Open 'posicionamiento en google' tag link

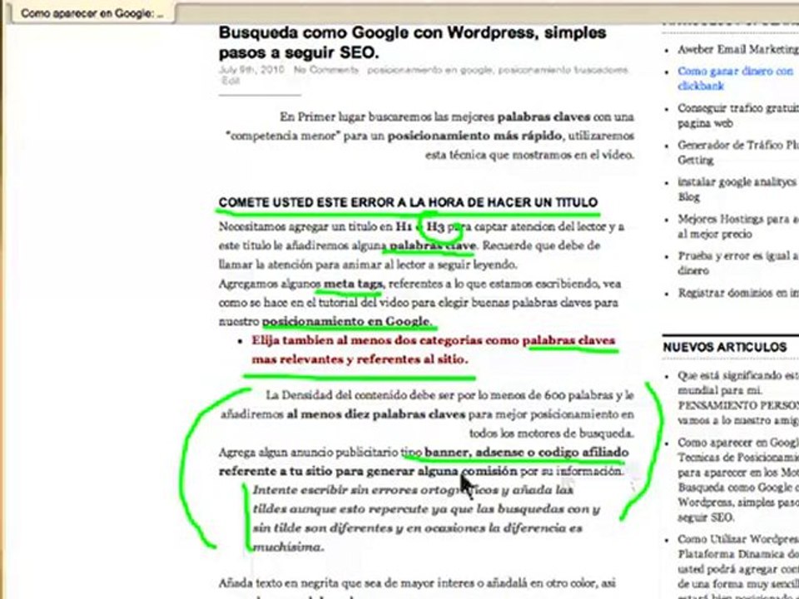429,70
